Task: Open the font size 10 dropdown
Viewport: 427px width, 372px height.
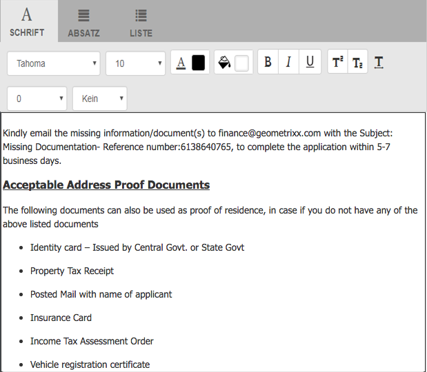Action: 135,63
